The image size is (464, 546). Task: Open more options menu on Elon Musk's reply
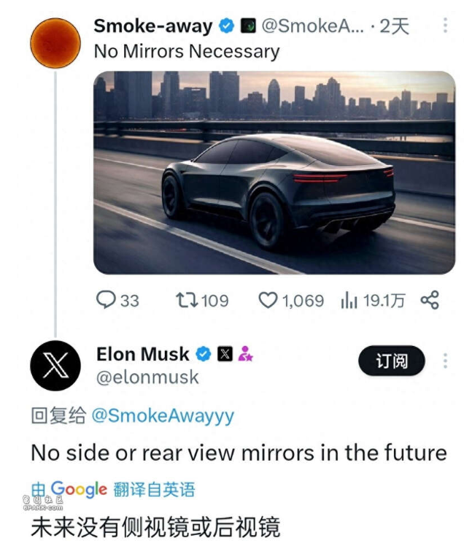pyautogui.click(x=445, y=361)
